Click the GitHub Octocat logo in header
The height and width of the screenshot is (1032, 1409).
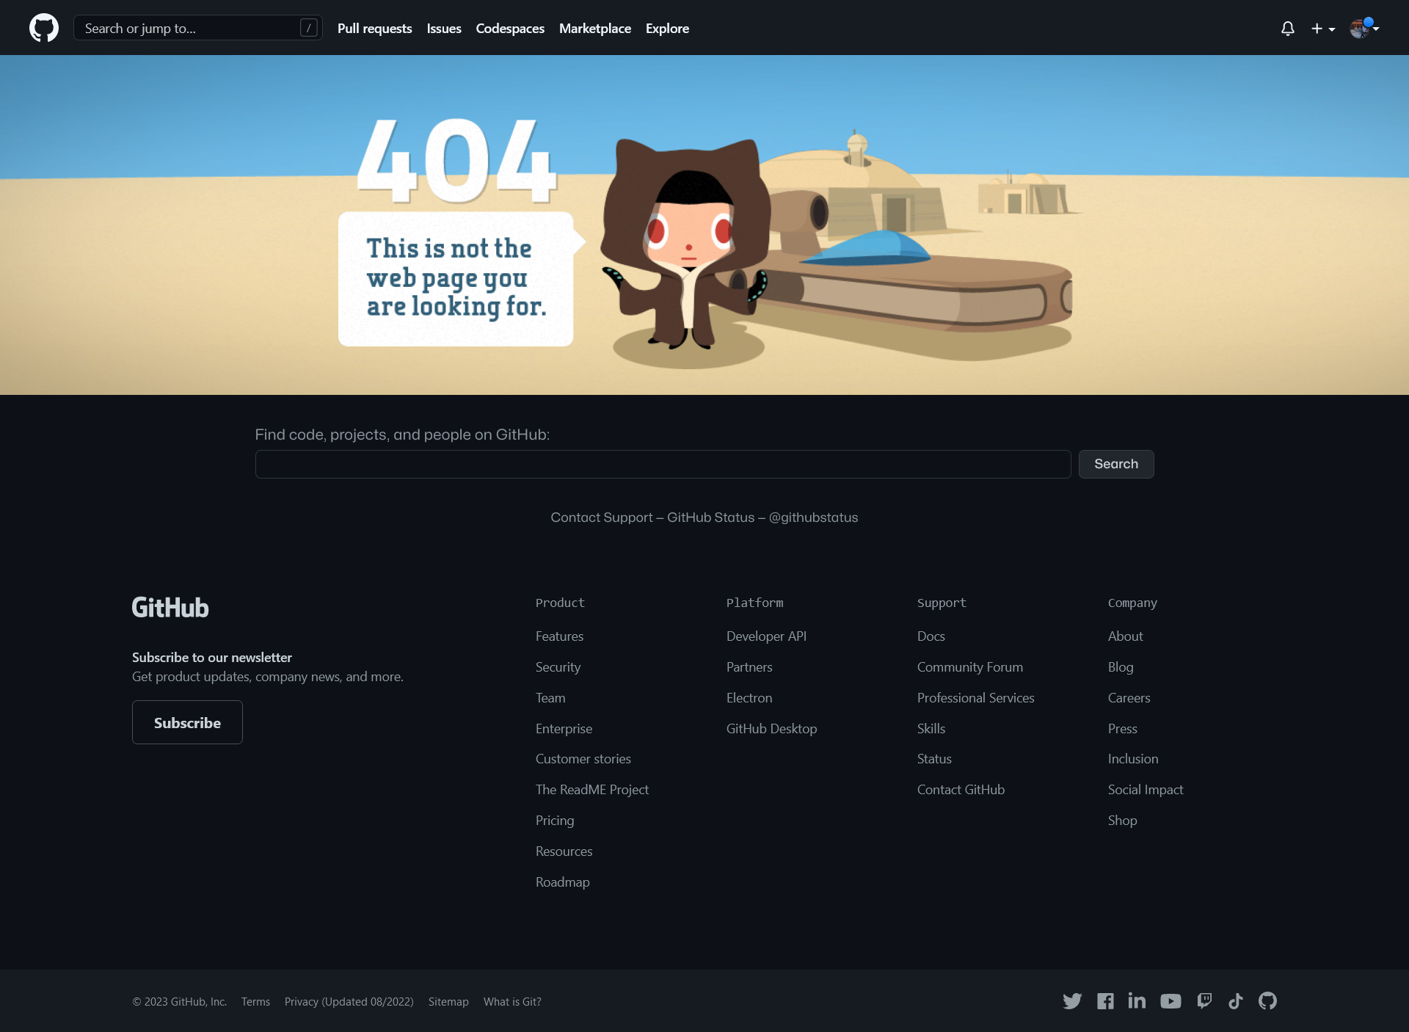tap(44, 28)
